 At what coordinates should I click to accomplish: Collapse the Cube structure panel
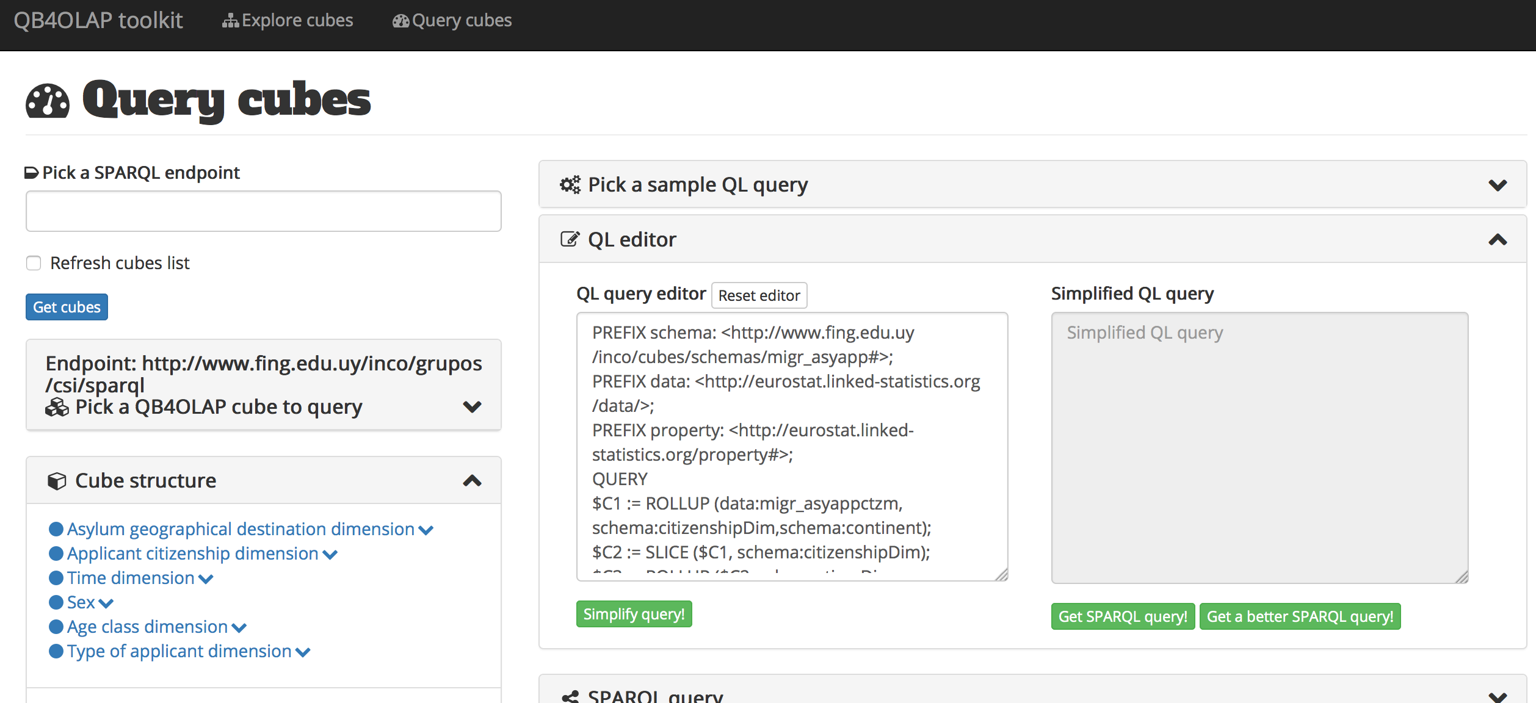tap(472, 481)
